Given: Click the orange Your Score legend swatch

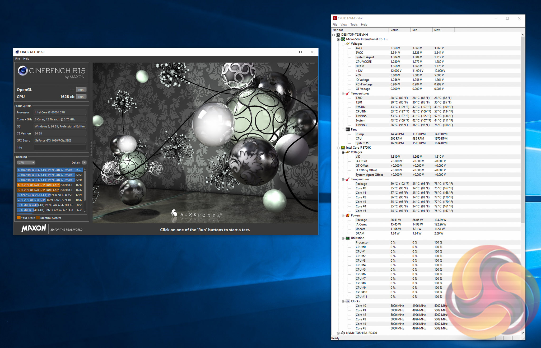Looking at the screenshot, I should (18, 218).
